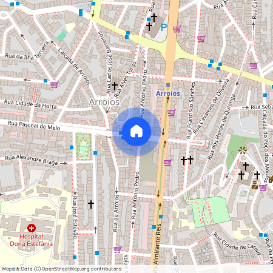Click the Hospital Dona Estefânia red cross icon
Image resolution: width=273 pixels, height=273 pixels.
tap(32, 228)
